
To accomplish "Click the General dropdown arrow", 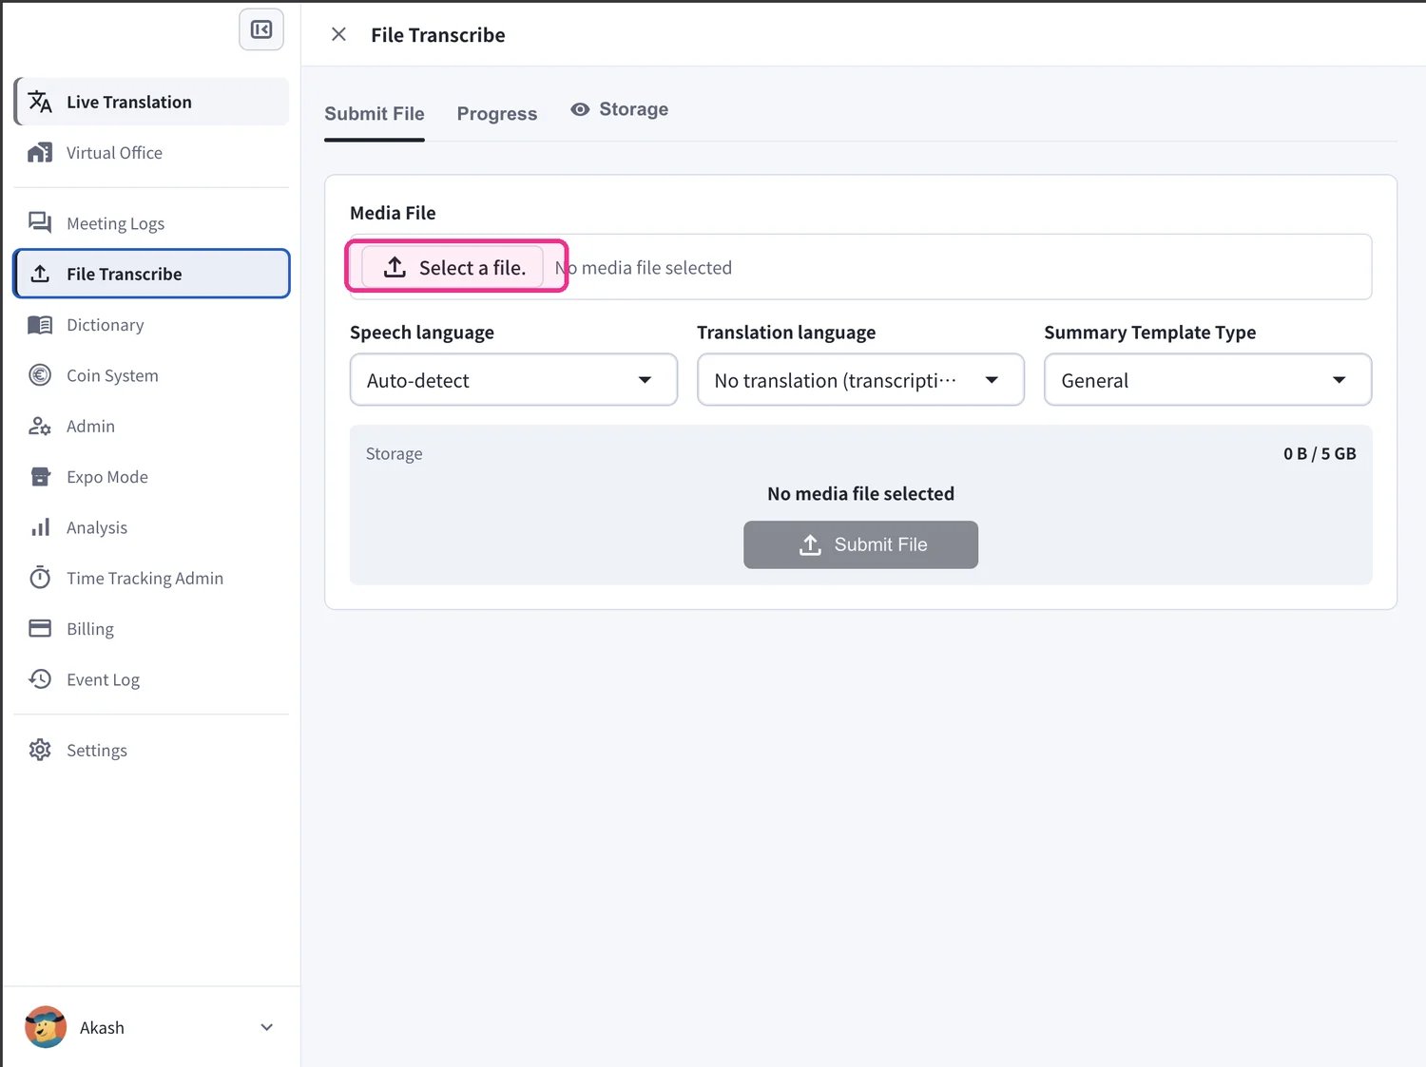I will click(1339, 380).
